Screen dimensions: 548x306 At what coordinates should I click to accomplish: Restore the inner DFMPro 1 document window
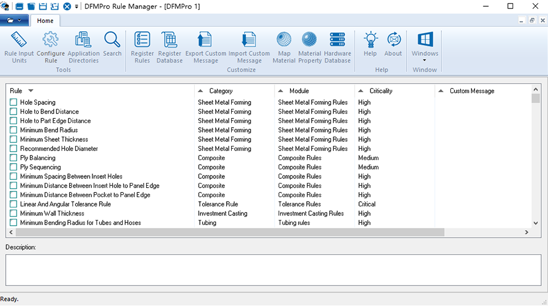pos(532,21)
